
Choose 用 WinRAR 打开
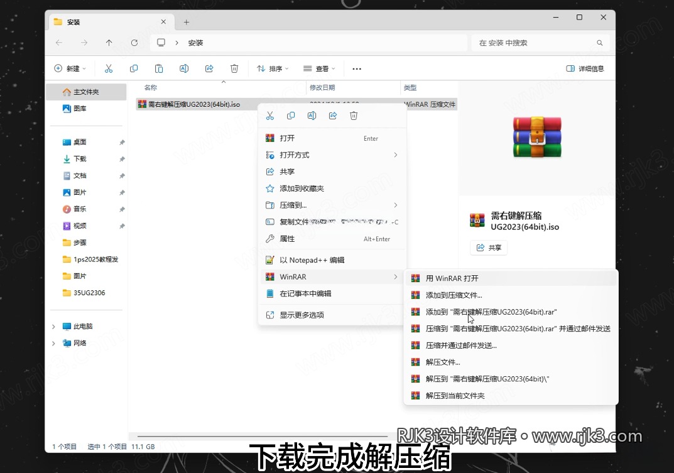pos(511,278)
